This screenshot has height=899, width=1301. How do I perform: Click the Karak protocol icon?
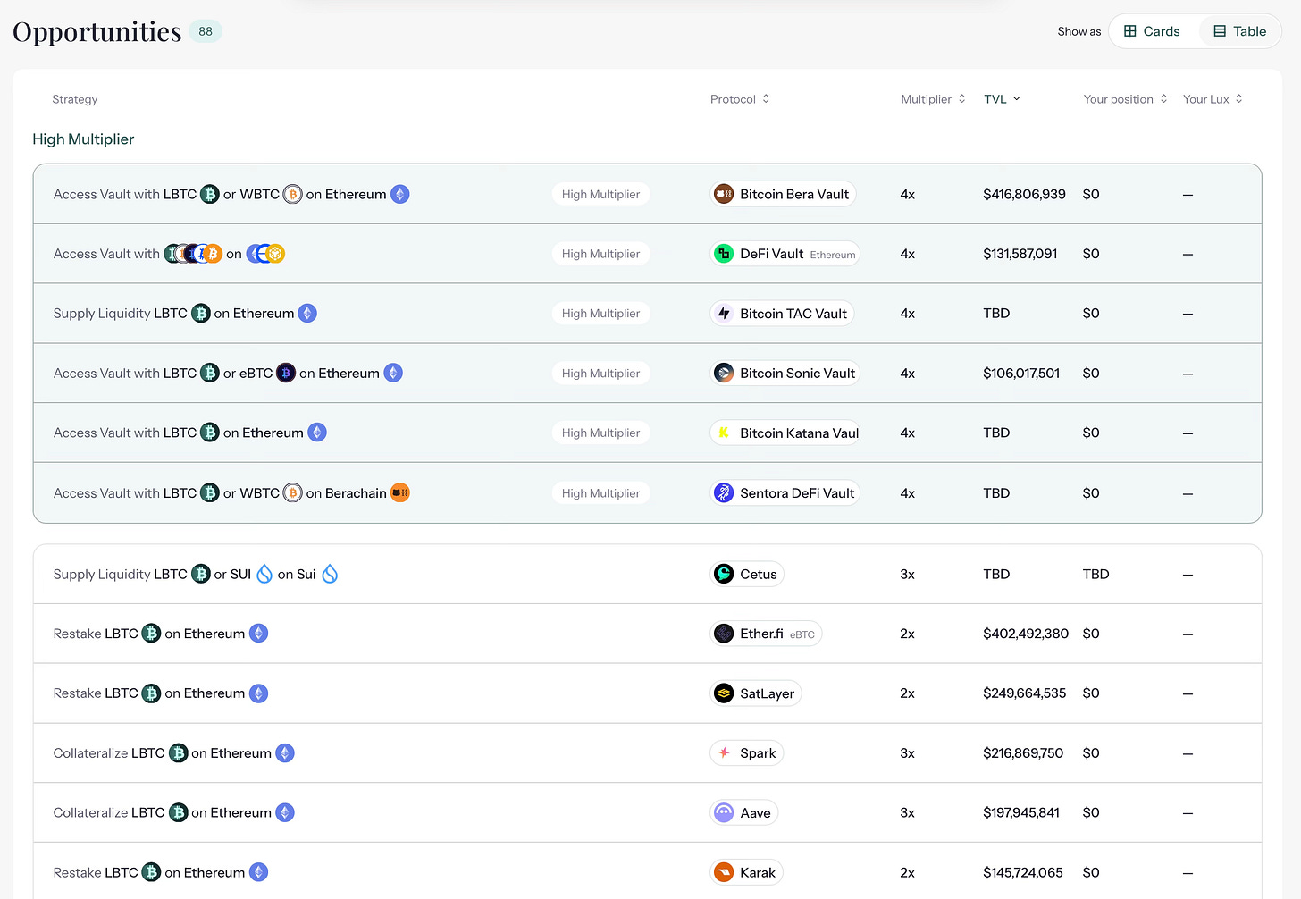pyautogui.click(x=724, y=872)
